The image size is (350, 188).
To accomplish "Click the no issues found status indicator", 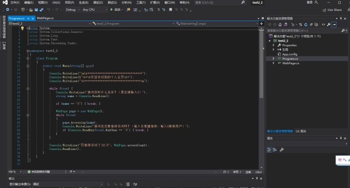I will point(39,172).
